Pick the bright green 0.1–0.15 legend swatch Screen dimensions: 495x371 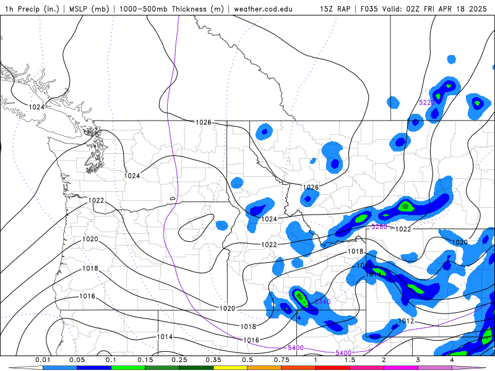tap(128, 368)
